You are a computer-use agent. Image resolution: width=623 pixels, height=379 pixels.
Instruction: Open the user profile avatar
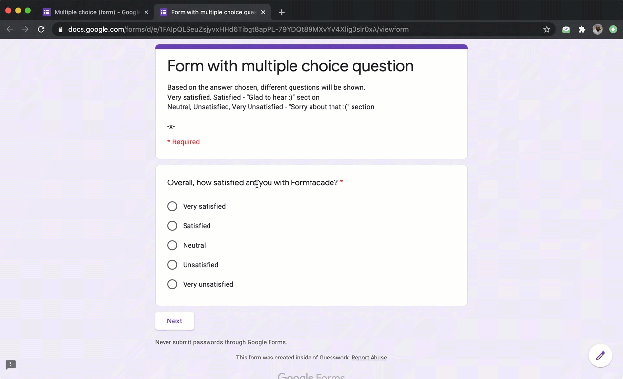tap(598, 29)
